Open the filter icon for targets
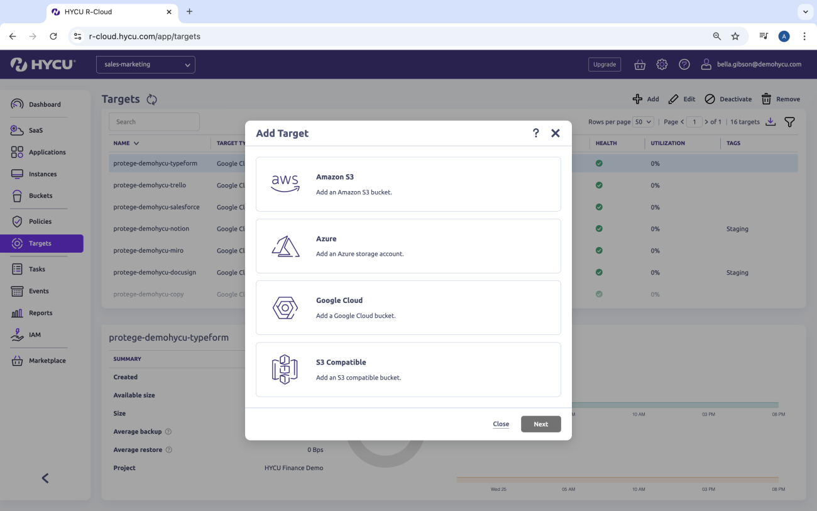 (x=789, y=122)
